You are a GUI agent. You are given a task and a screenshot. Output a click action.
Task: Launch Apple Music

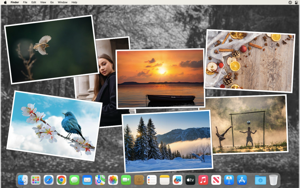203,180
